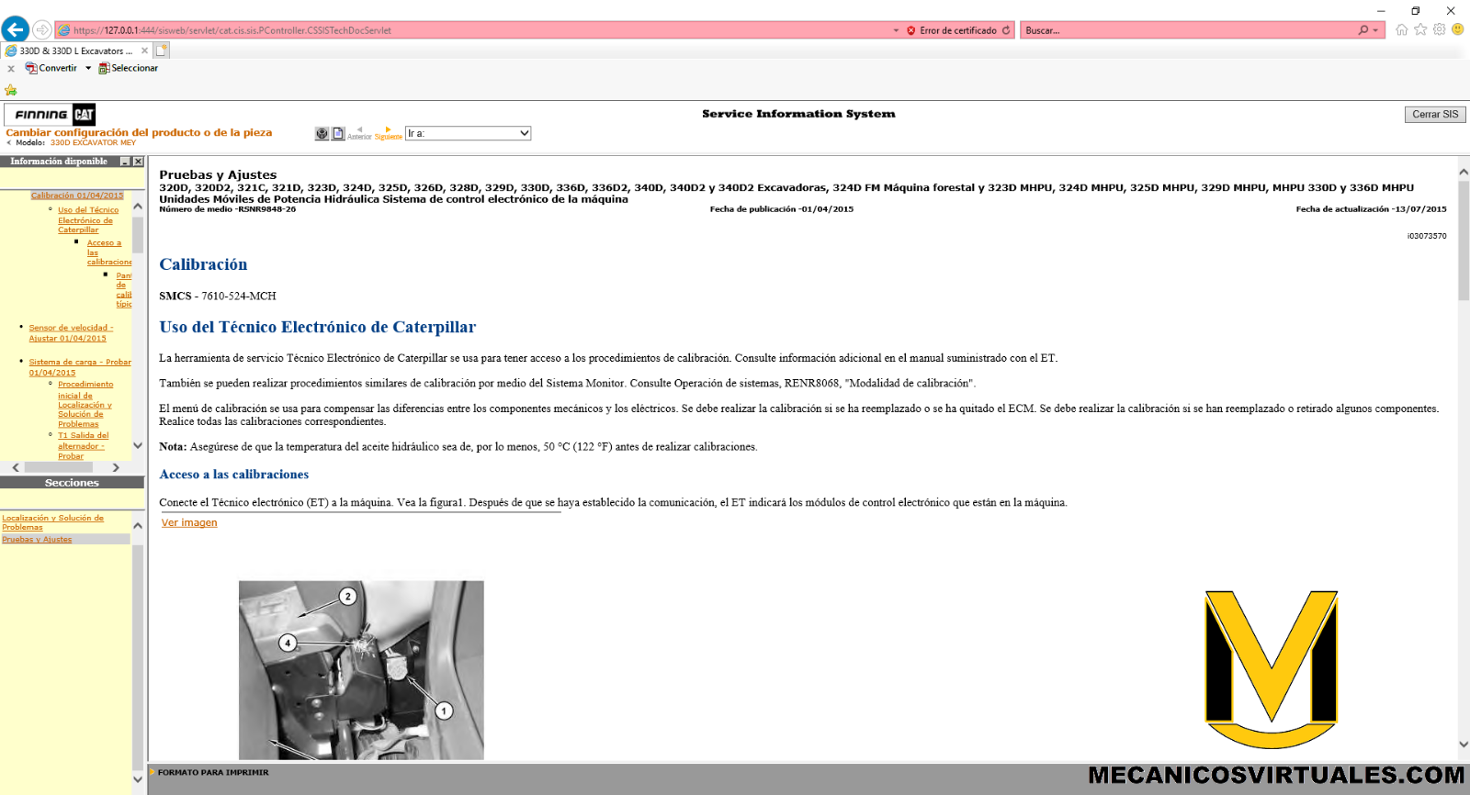Click the Finning CAT logo
This screenshot has height=795, width=1470.
[50, 115]
